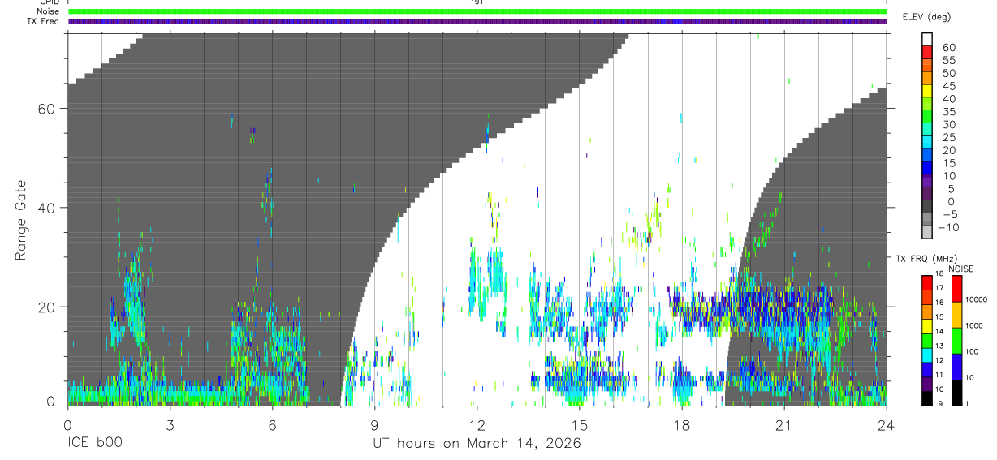Click the '100' label on the NOISE scale
Screen dimensions: 997x460
(x=972, y=351)
